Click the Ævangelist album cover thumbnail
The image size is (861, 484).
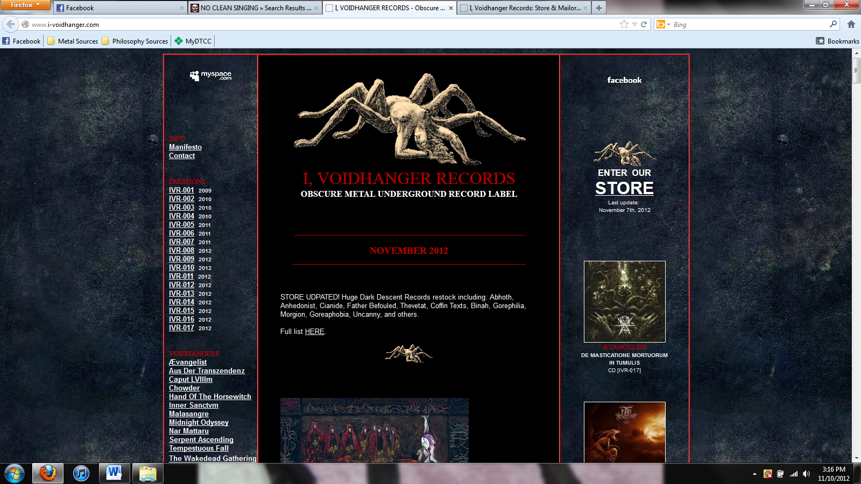pos(624,301)
